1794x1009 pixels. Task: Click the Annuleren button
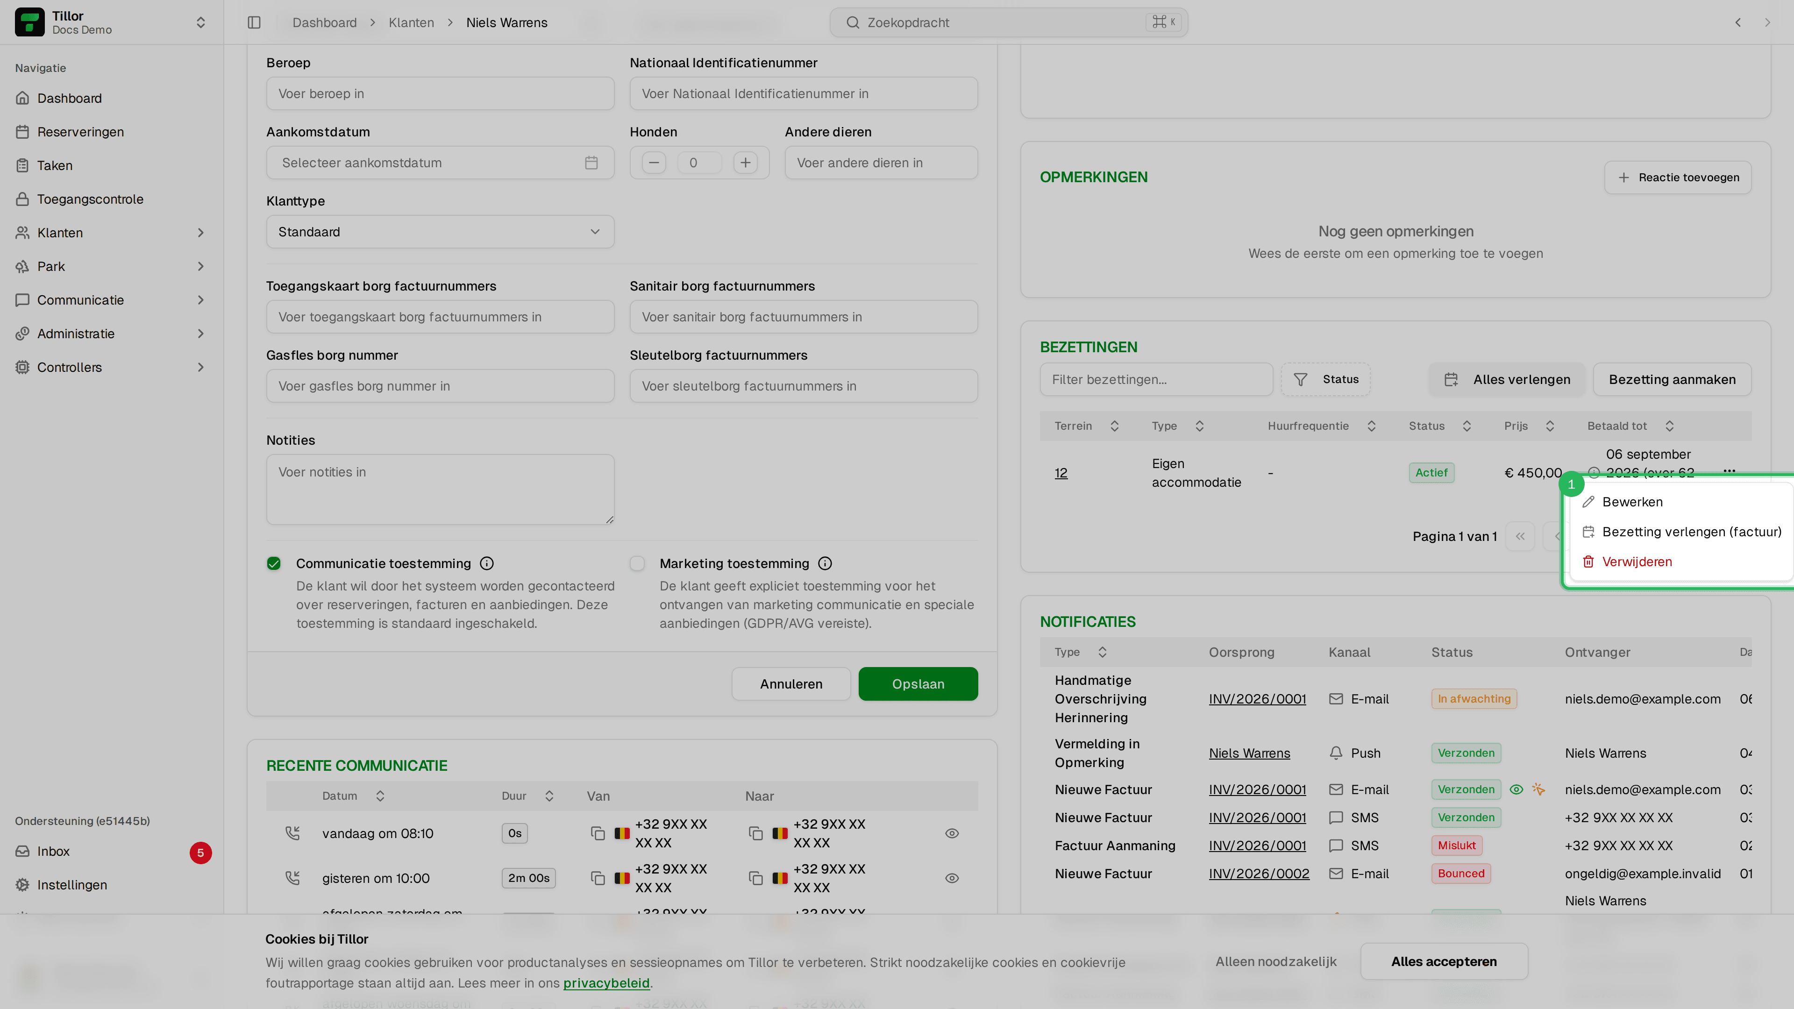click(791, 684)
